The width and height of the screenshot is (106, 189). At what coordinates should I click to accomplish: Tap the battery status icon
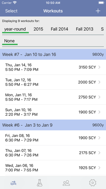101,3
